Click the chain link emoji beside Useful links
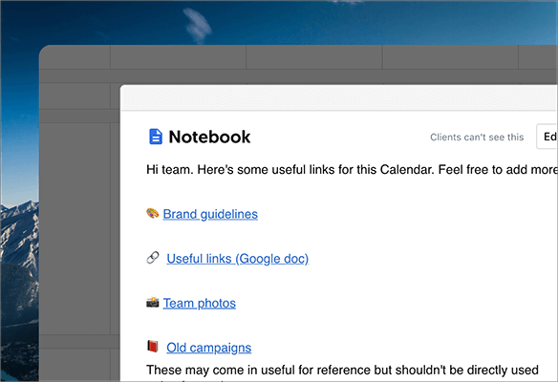Viewport: 558px width, 382px height. coord(153,258)
